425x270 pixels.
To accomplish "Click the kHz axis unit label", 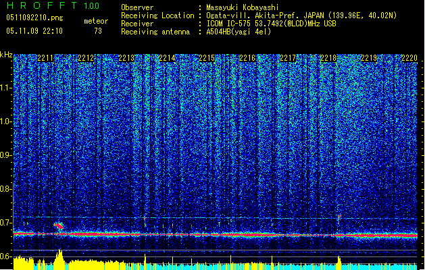I will (6, 55).
